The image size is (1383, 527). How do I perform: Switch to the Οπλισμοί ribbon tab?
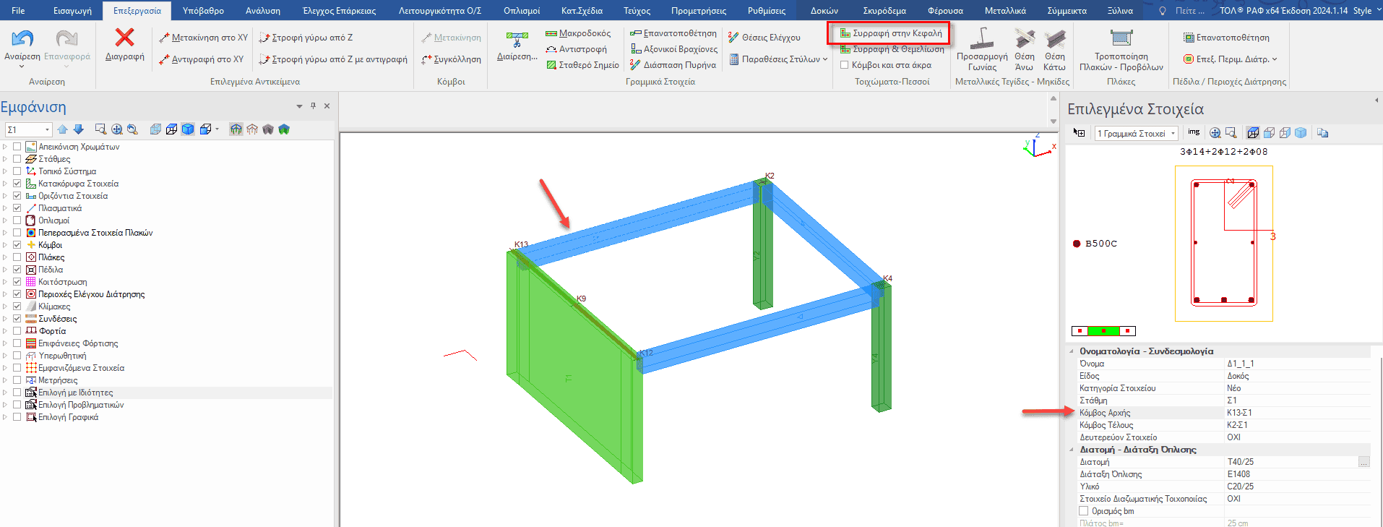click(x=521, y=11)
